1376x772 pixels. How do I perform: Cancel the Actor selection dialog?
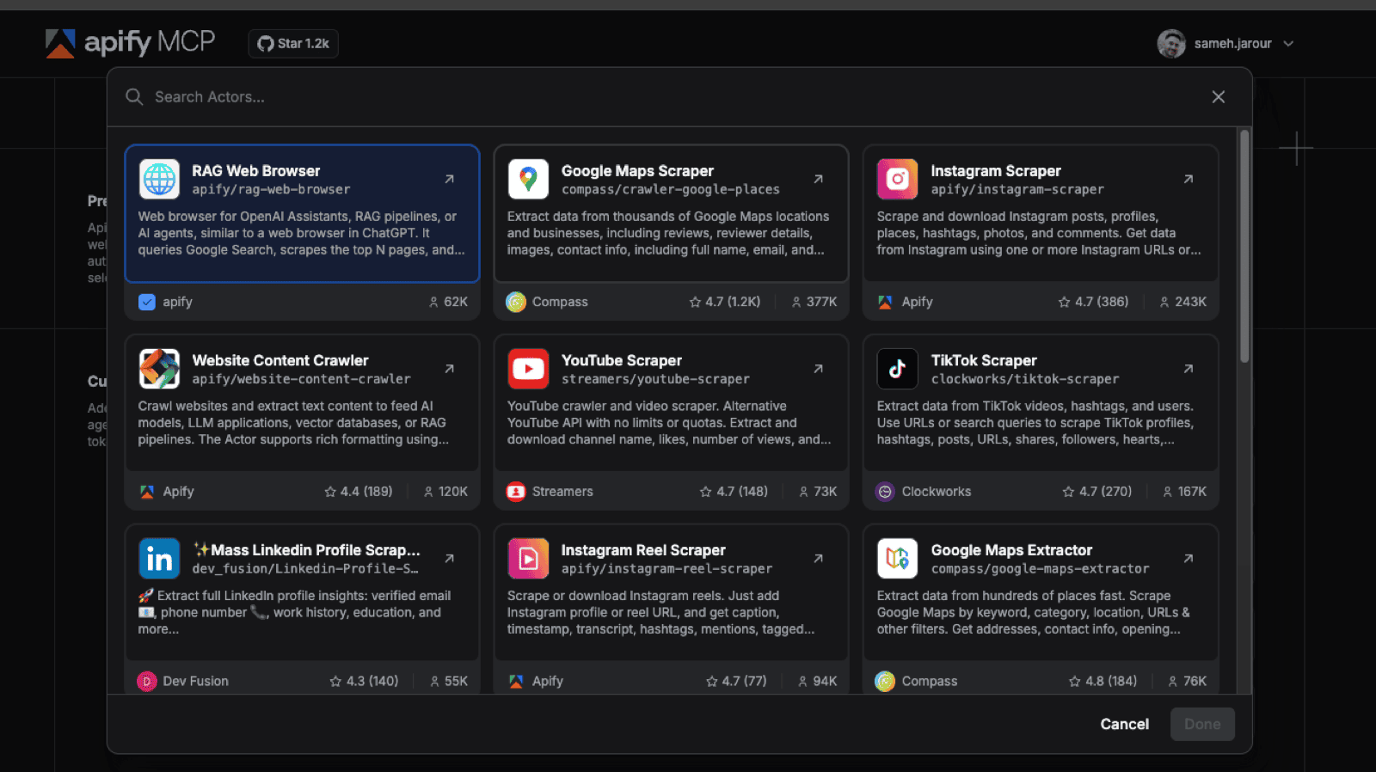[x=1124, y=725]
